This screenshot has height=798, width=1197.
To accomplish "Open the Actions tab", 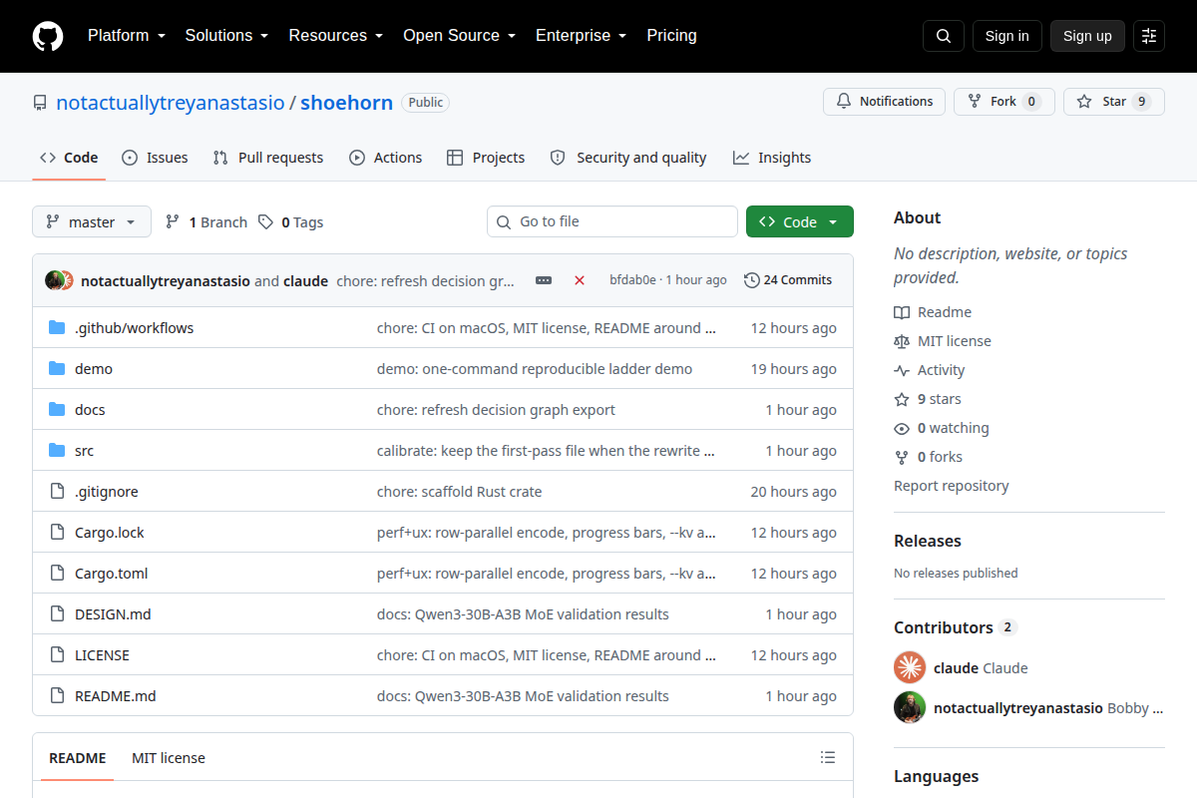I will click(x=386, y=158).
